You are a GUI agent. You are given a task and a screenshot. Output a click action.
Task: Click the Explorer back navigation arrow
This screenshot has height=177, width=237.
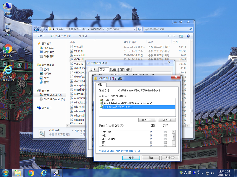pyautogui.click(x=36, y=29)
